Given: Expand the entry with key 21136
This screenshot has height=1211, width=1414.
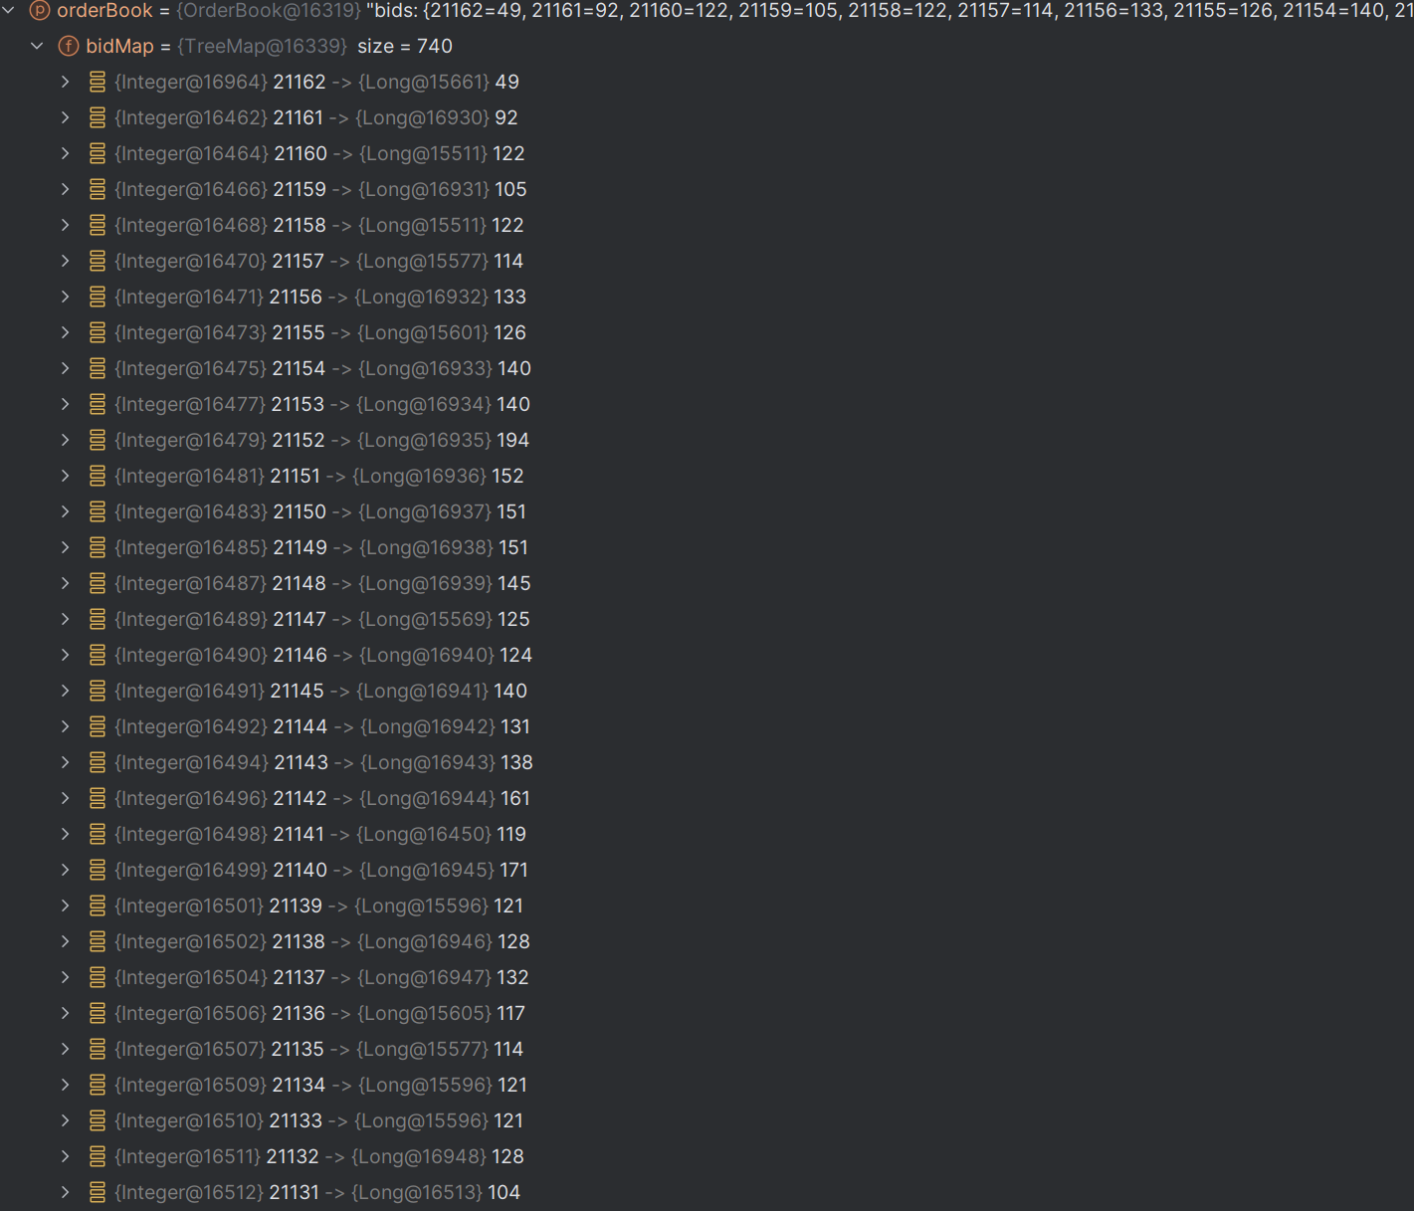Looking at the screenshot, I should point(66,1013).
